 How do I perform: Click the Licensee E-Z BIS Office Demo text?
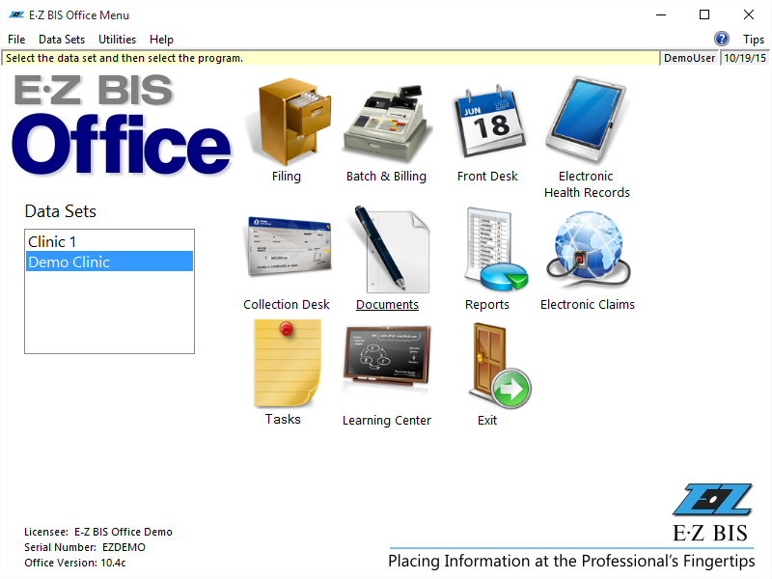point(98,532)
